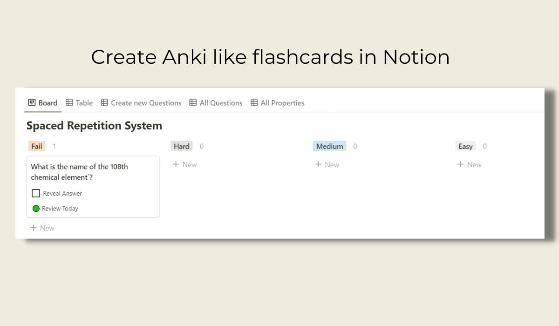Click the Reveal Answer label text
This screenshot has width=559, height=326.
(x=62, y=193)
